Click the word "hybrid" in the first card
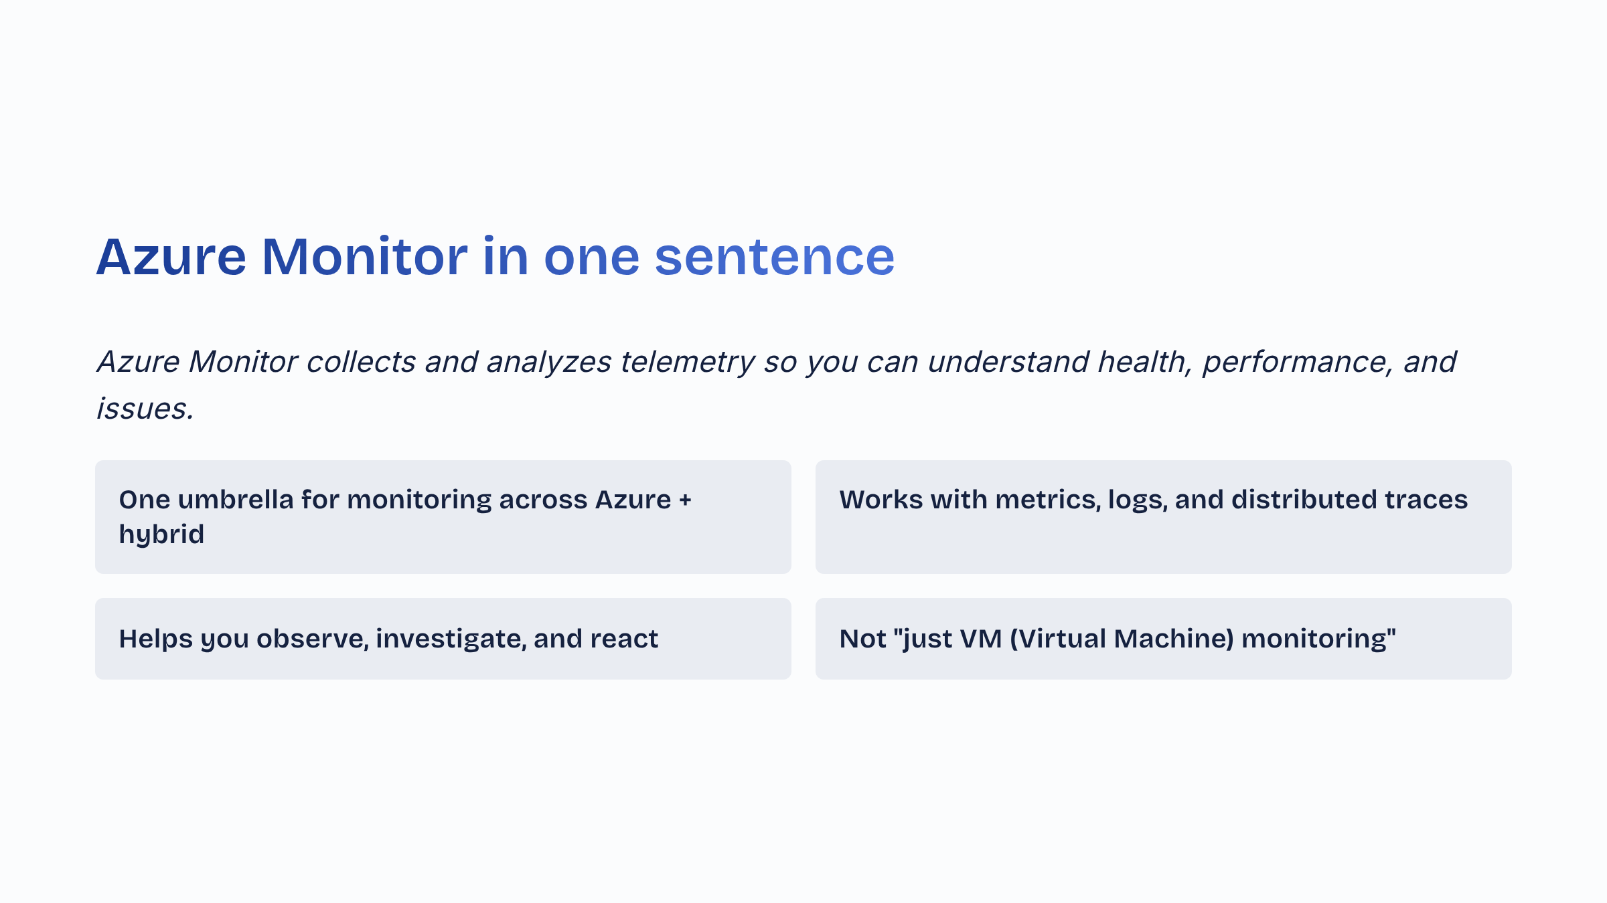The height and width of the screenshot is (903, 1607). pyautogui.click(x=161, y=534)
